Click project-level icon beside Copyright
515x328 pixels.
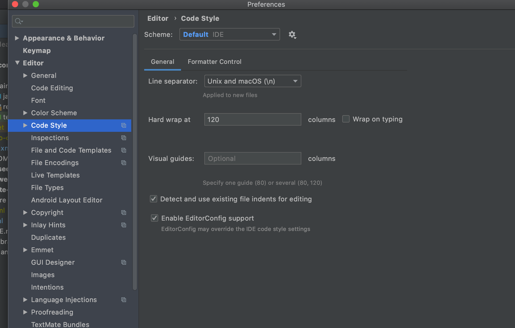click(x=124, y=213)
